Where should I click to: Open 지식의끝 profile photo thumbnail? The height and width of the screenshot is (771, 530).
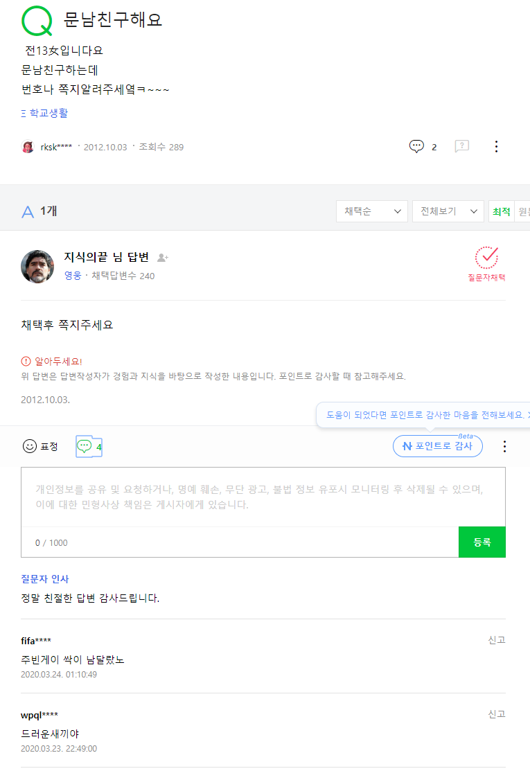pos(37,267)
